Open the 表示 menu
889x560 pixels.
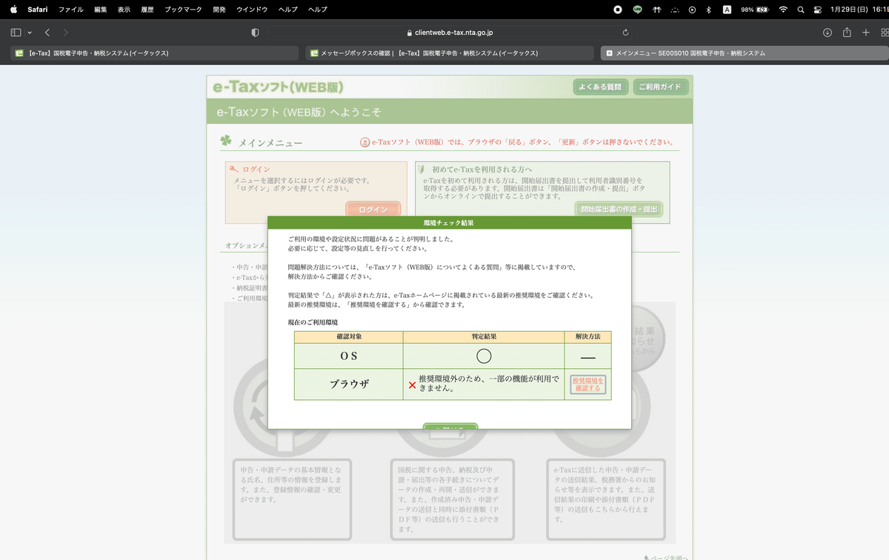[x=124, y=10]
